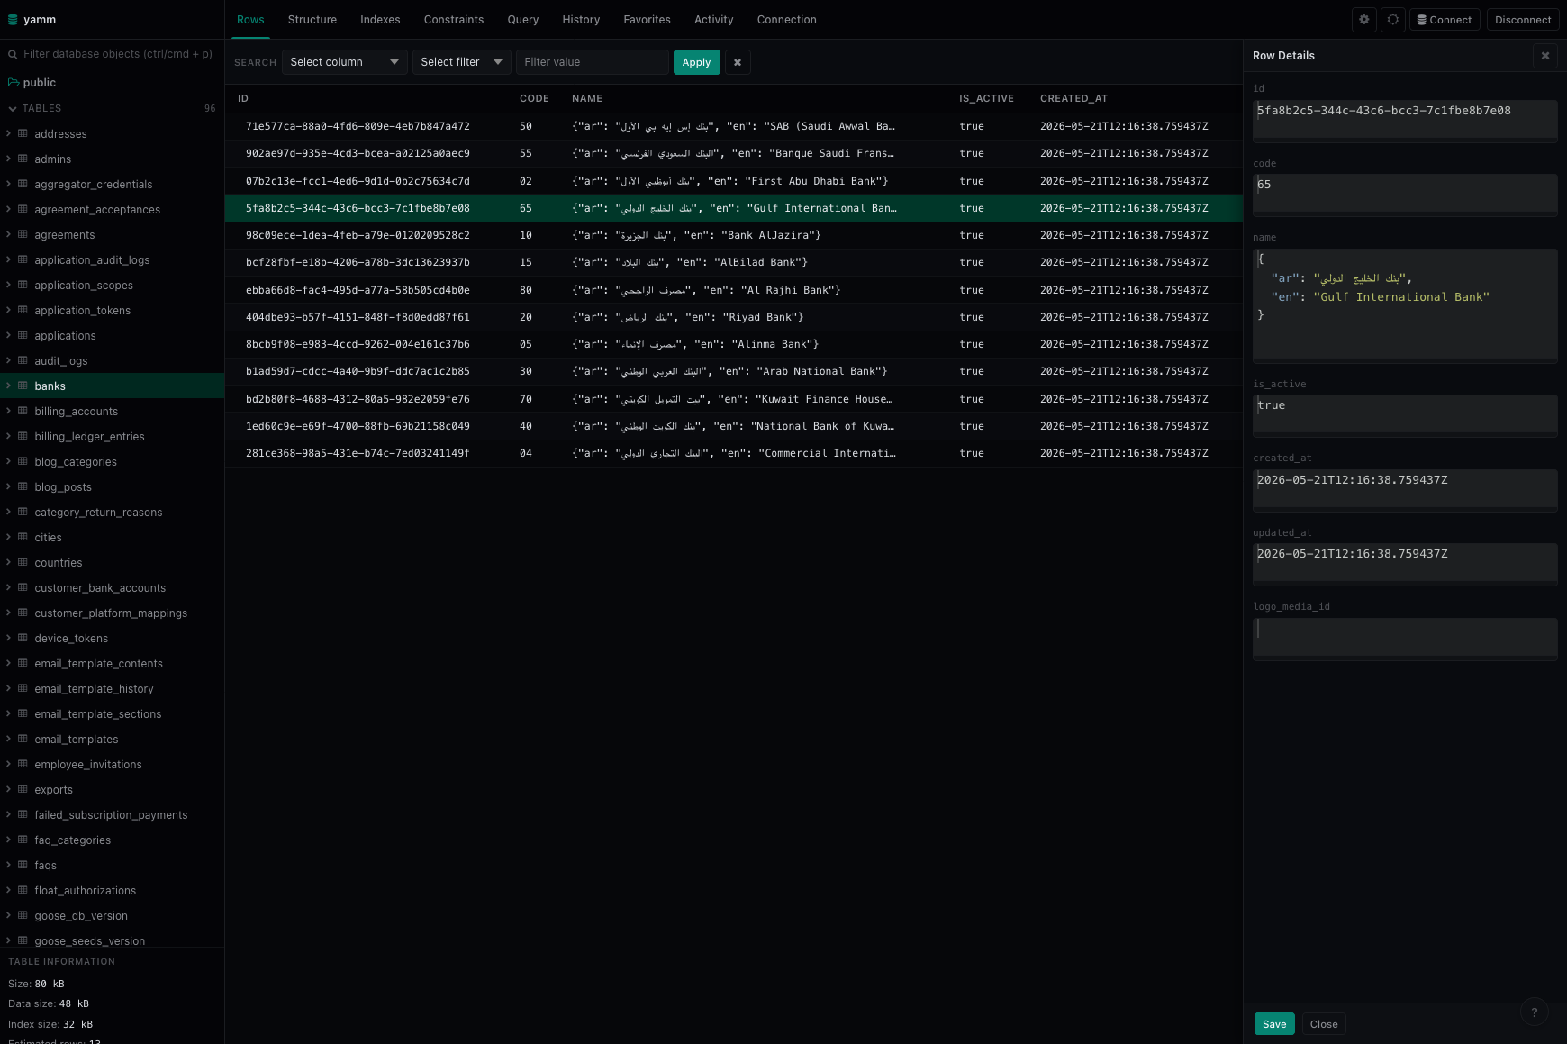Open the Activity tab
This screenshot has height=1044, width=1567.
coord(713,19)
